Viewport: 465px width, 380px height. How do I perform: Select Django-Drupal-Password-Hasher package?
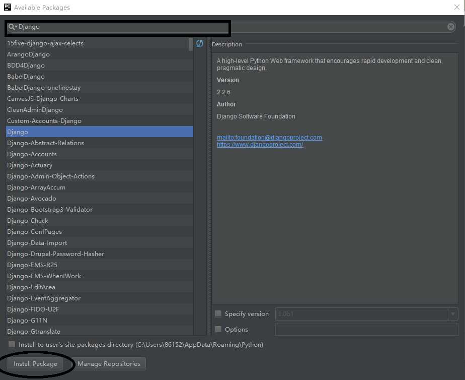pos(99,254)
